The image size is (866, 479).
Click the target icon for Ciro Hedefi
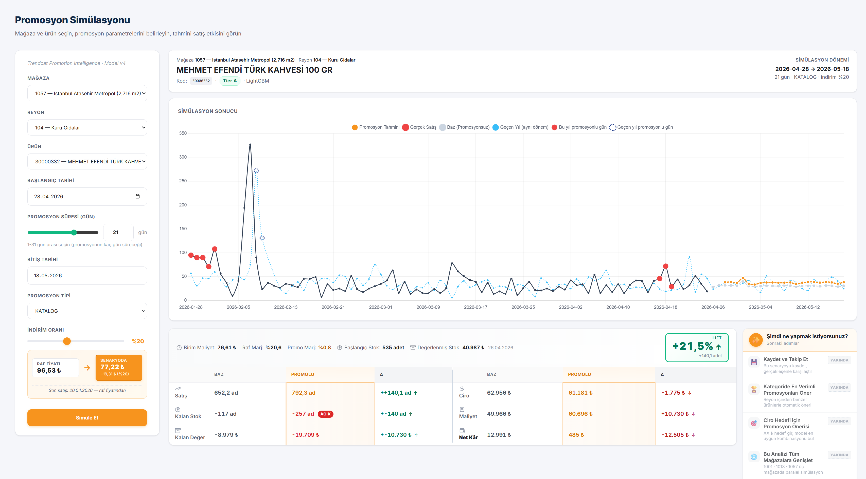(754, 423)
